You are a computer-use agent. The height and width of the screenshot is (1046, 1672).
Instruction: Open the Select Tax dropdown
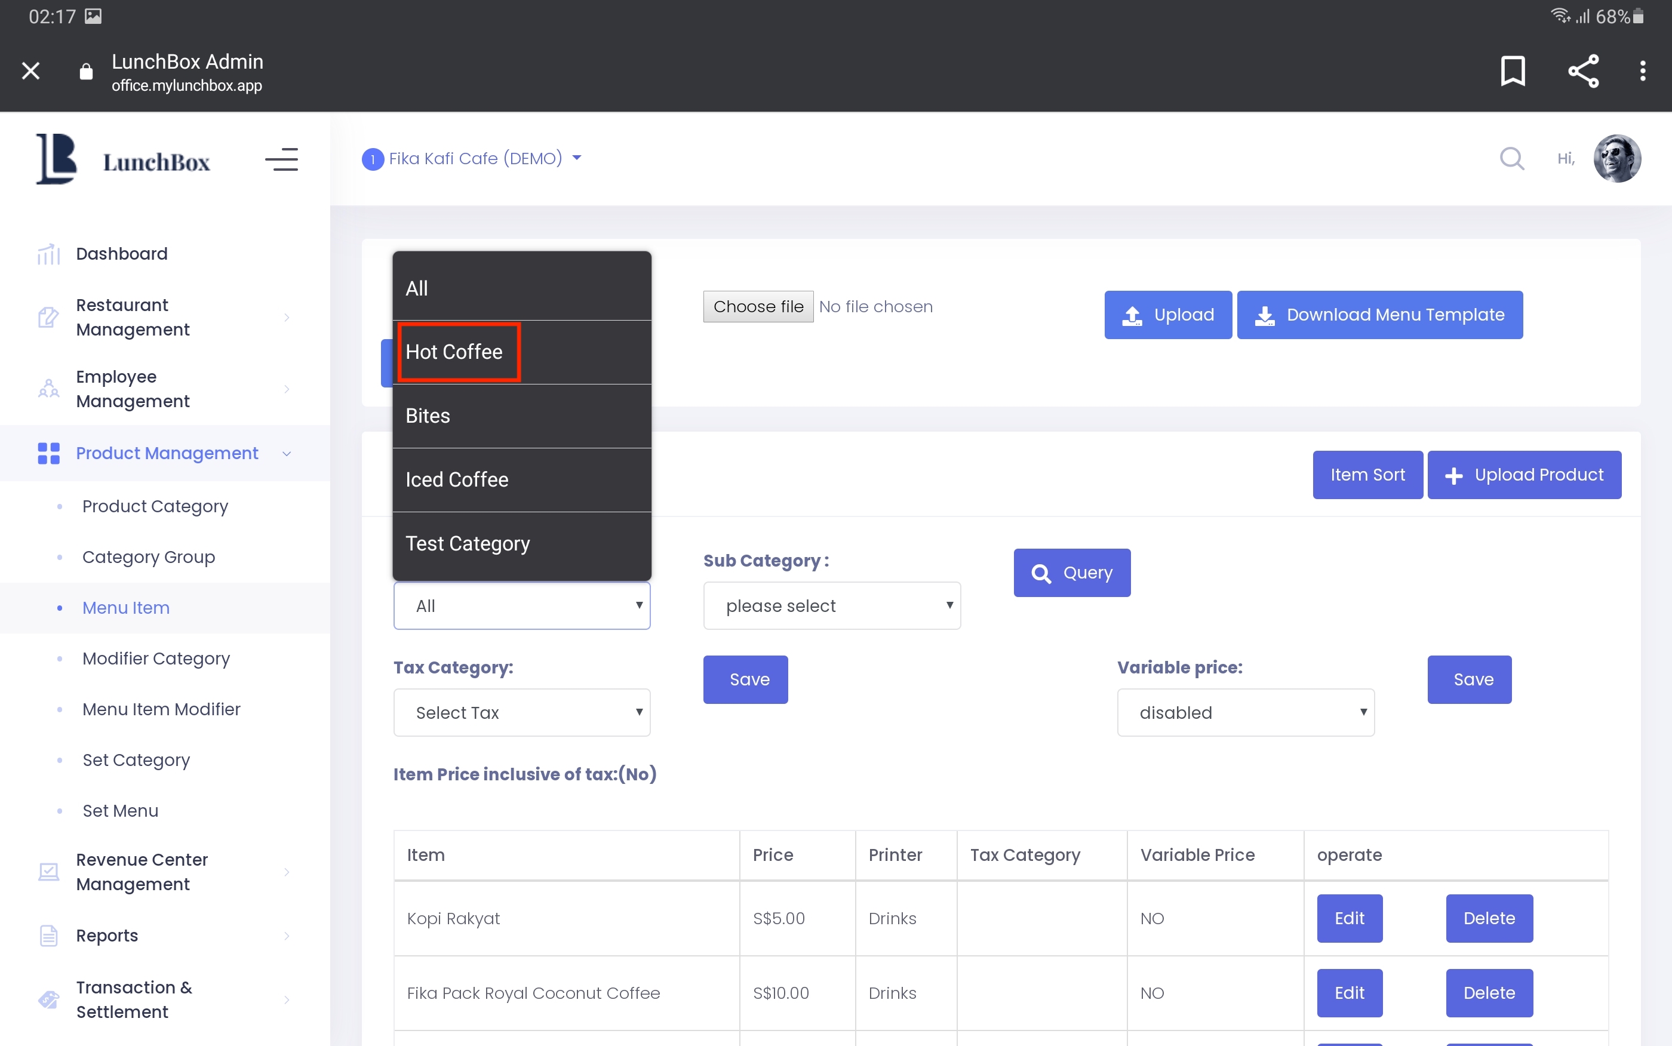point(521,712)
